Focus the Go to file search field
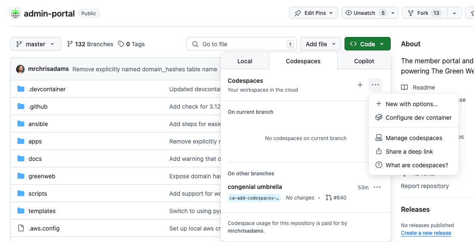The height and width of the screenshot is (242, 474). point(242,44)
